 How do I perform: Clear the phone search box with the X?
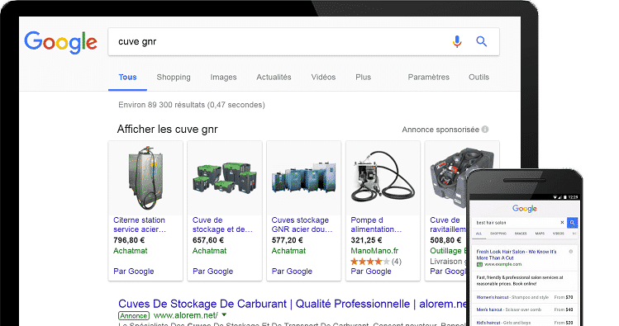click(x=562, y=222)
